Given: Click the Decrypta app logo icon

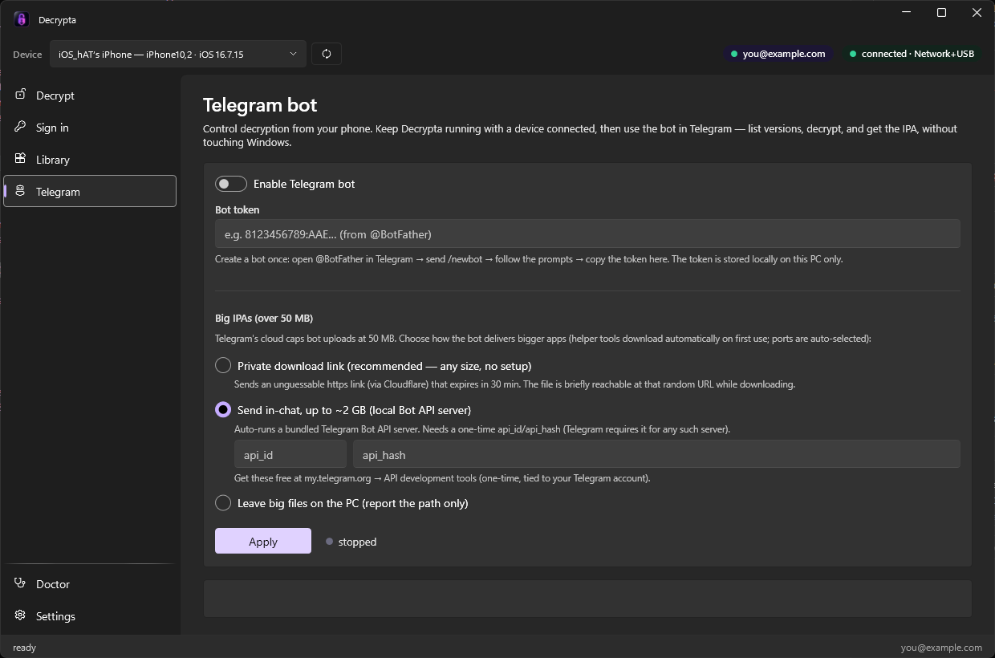Looking at the screenshot, I should (x=21, y=19).
